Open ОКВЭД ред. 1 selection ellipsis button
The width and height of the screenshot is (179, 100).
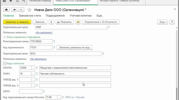click(33, 80)
